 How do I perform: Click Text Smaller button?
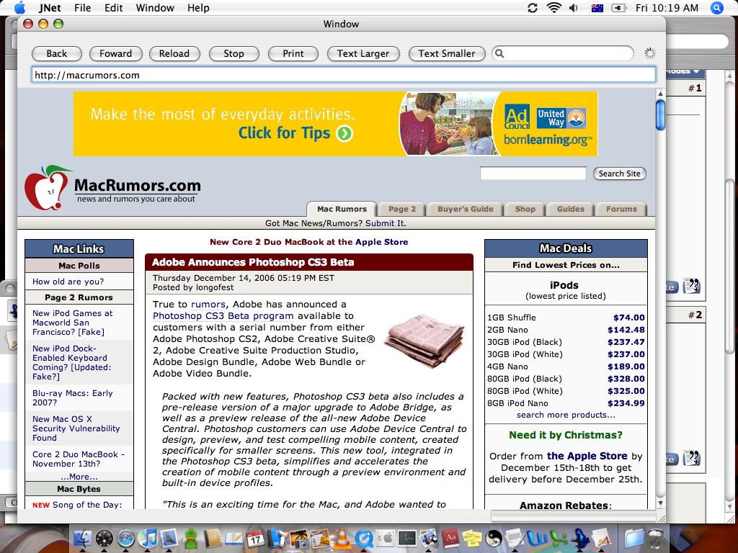pyautogui.click(x=447, y=53)
